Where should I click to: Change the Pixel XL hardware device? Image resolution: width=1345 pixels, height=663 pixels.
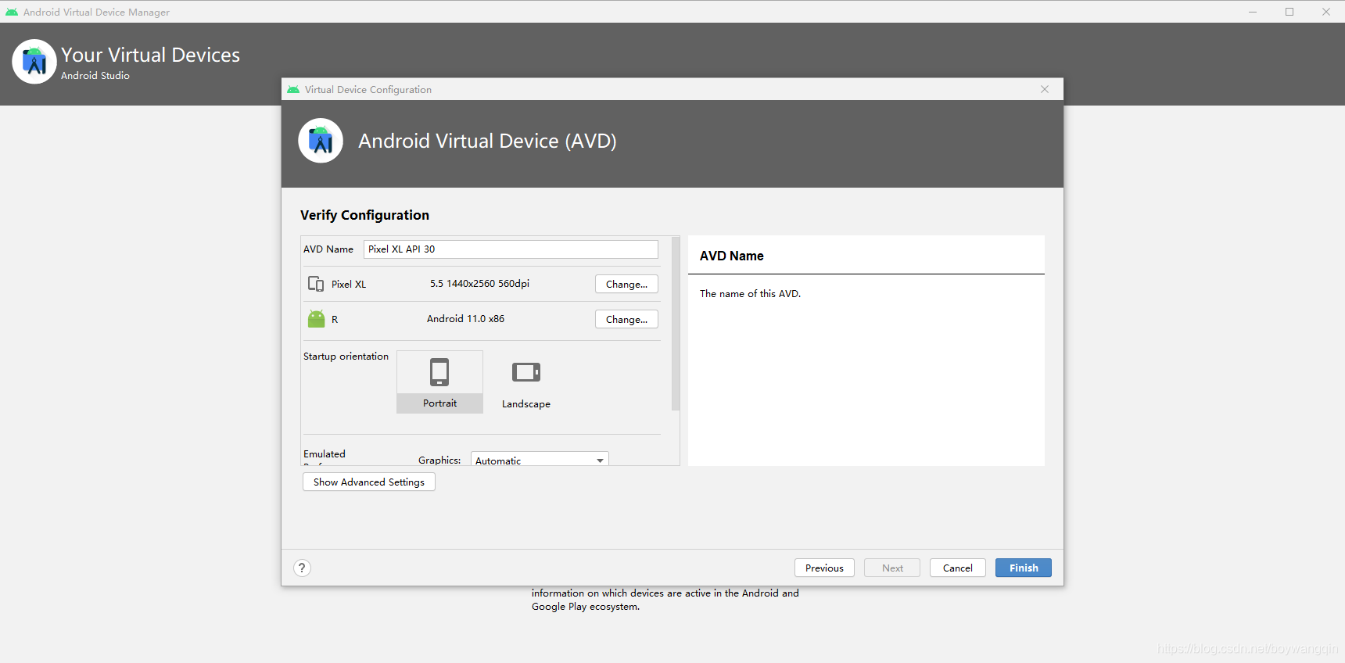626,284
